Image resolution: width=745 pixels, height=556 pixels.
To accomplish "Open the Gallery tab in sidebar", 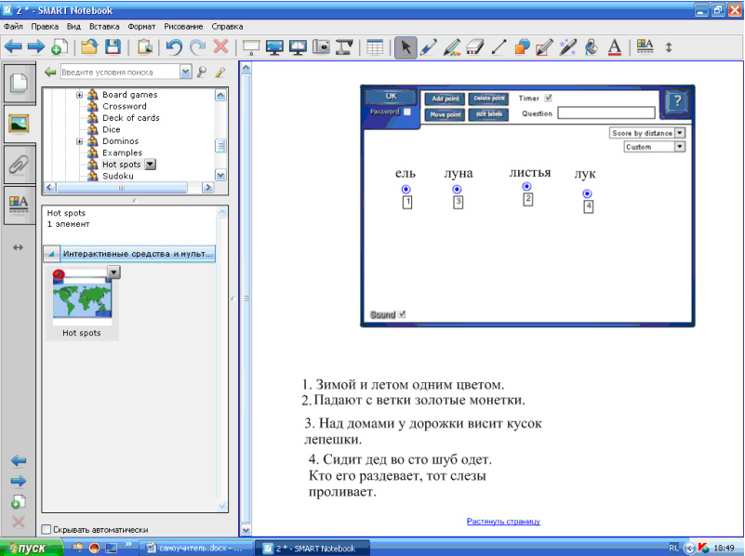I will pyautogui.click(x=20, y=122).
